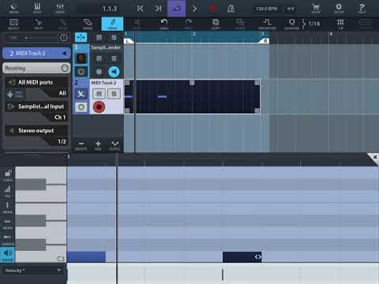
Task: Delete the selected track
Action: pyautogui.click(x=81, y=146)
